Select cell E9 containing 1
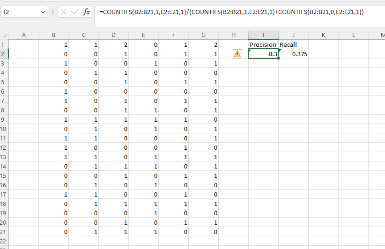This screenshot has width=385, height=249. (143, 119)
